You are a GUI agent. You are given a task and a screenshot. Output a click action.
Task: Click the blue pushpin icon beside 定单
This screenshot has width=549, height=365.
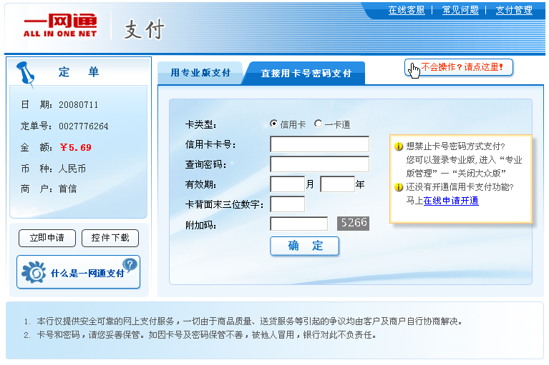(26, 74)
